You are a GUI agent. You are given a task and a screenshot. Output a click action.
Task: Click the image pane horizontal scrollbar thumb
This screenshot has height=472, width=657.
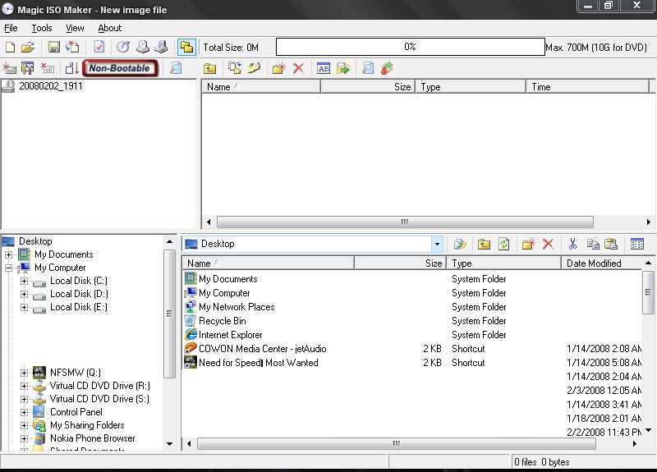405,222
